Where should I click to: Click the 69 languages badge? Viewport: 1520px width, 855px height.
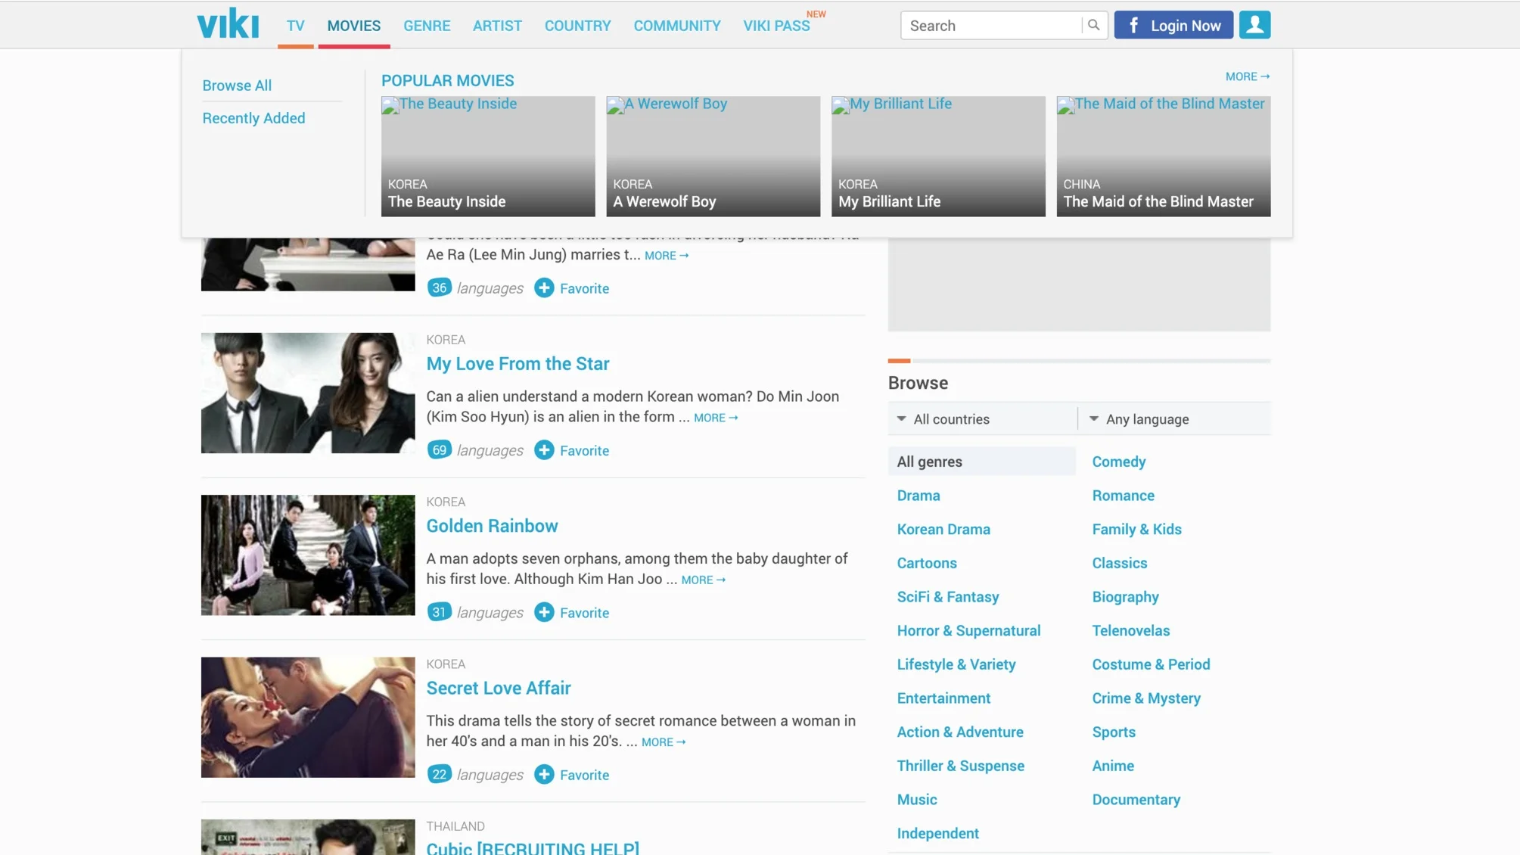439,450
